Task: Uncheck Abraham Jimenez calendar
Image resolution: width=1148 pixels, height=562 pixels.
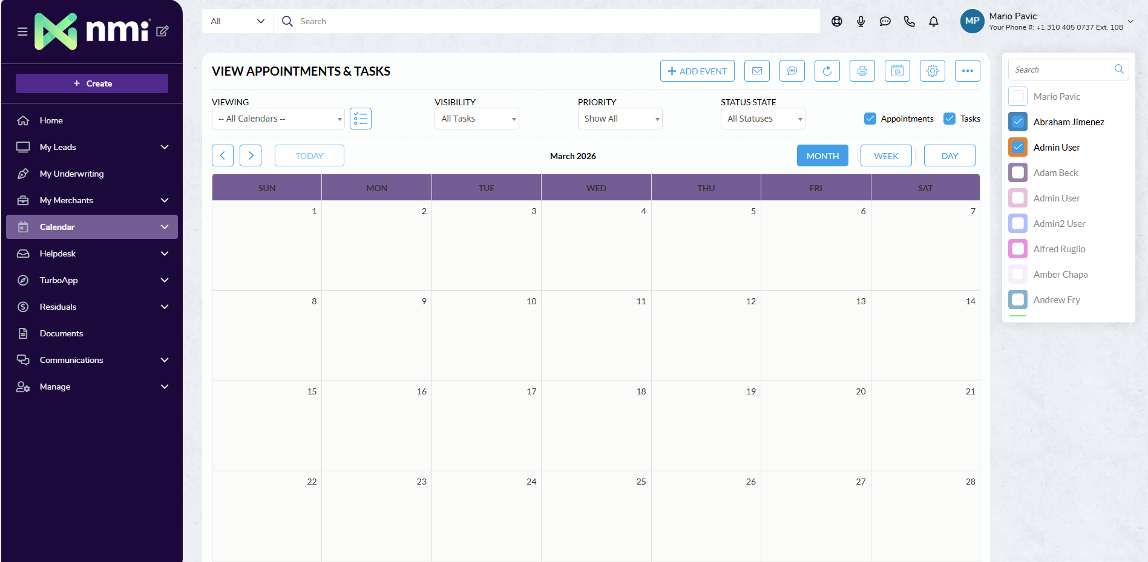Action: tap(1018, 122)
